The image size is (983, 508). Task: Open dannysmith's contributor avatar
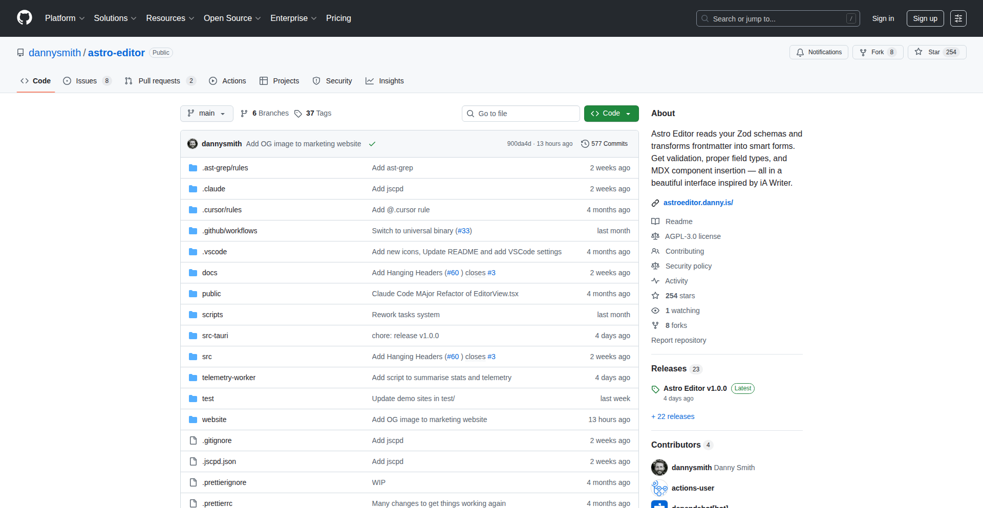pyautogui.click(x=659, y=467)
